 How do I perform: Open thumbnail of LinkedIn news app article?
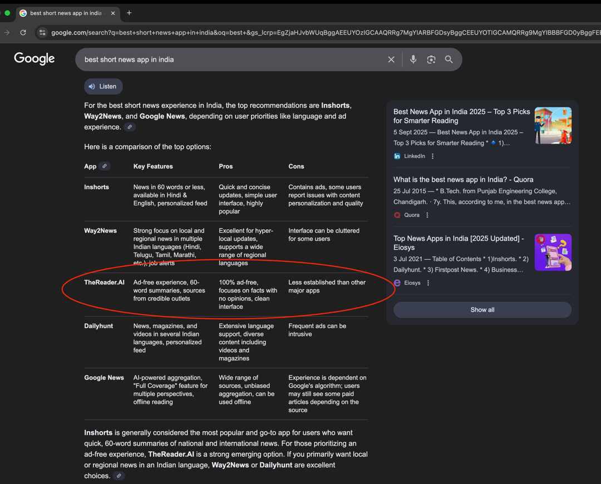click(553, 125)
